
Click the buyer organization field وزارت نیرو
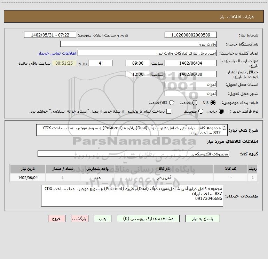coord(139,44)
